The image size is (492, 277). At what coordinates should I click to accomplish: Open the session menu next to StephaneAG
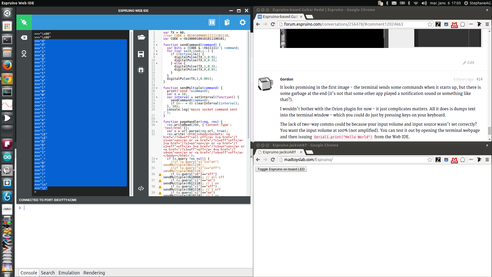pyautogui.click(x=466, y=3)
